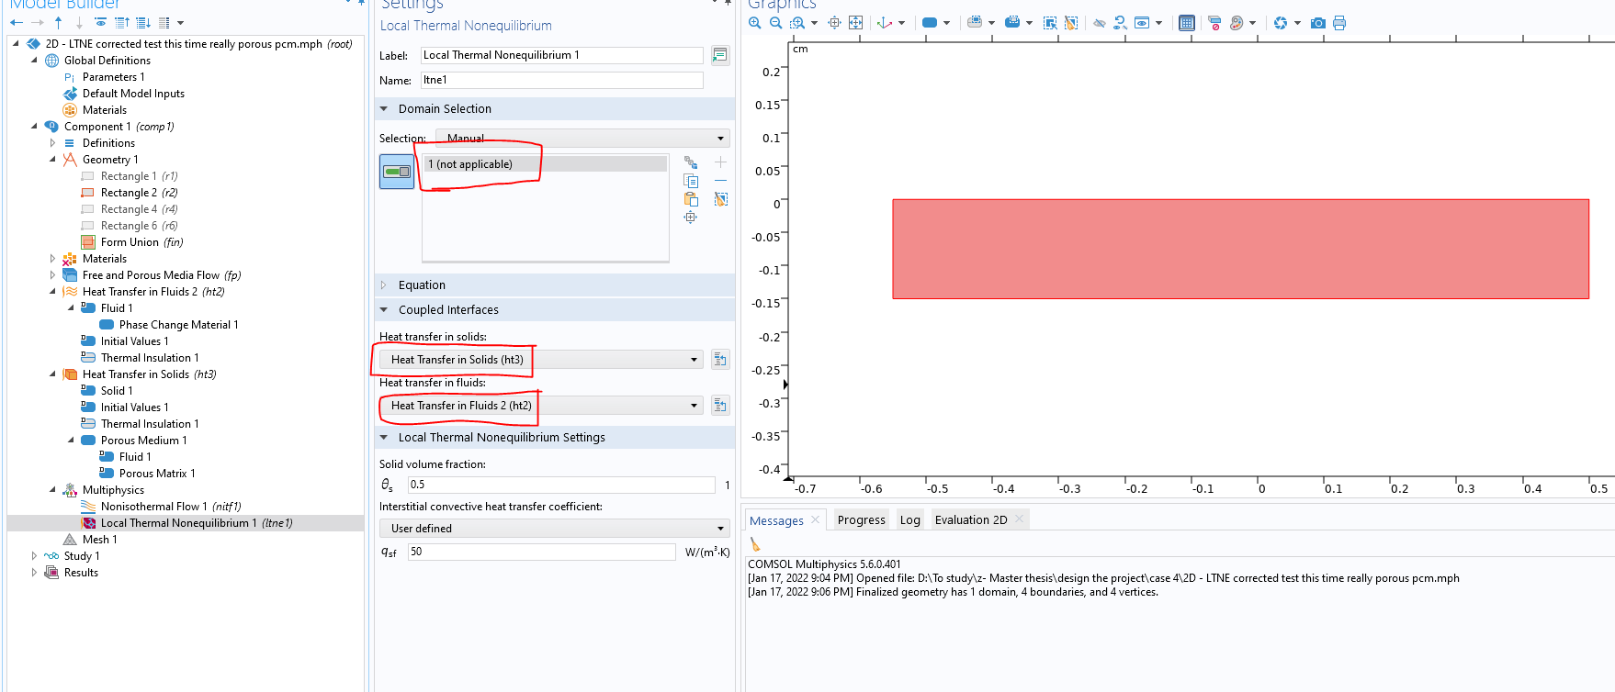1615x692 pixels.
Task: Click the solid volume fraction input field
Action: click(x=560, y=485)
